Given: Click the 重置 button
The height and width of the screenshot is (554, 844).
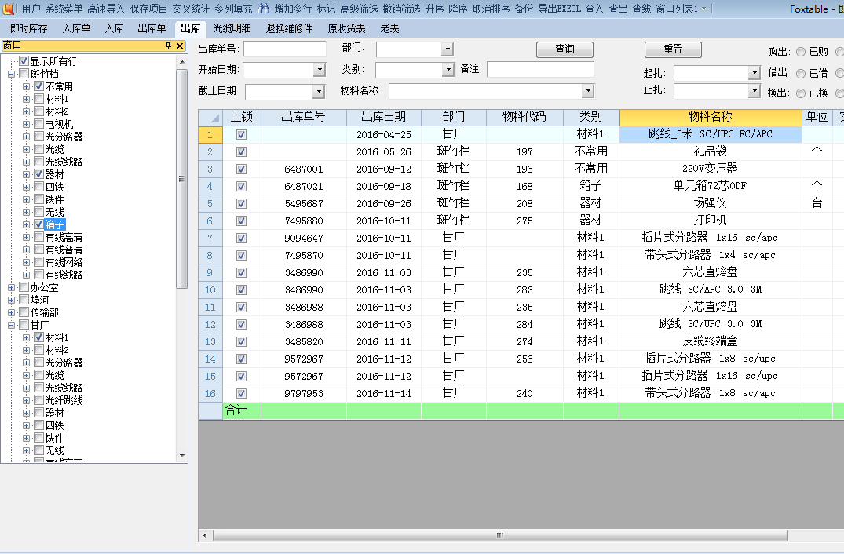Looking at the screenshot, I should [x=673, y=49].
